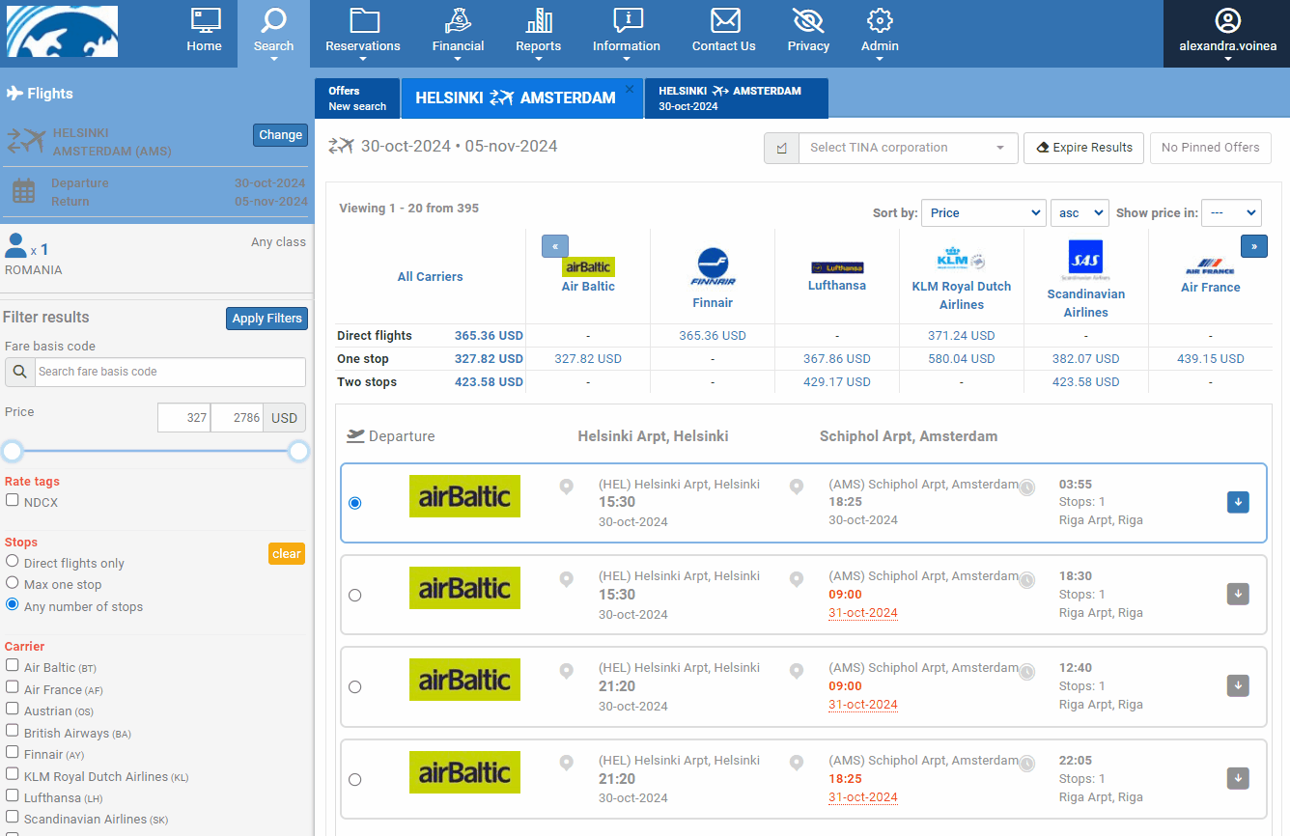Open the Admin gear icon
The image size is (1290, 836).
[880, 21]
